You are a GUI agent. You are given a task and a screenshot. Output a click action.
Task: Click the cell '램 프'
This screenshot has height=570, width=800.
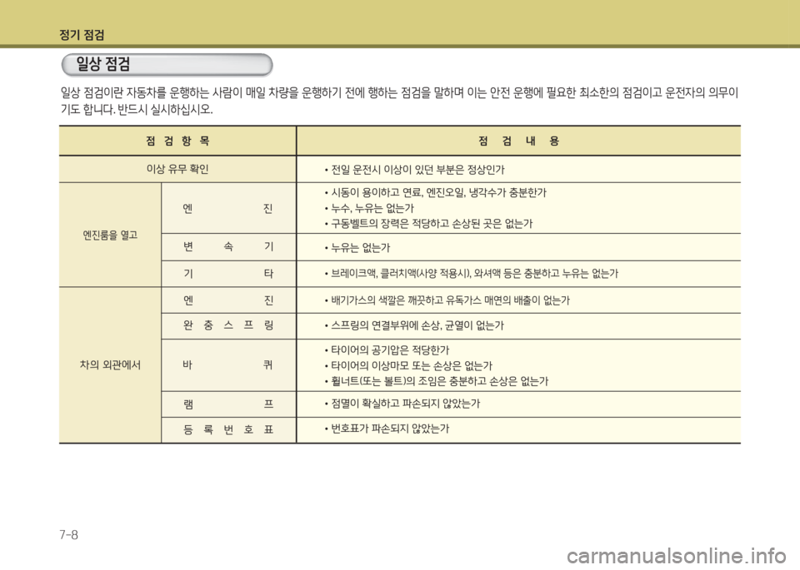[228, 404]
